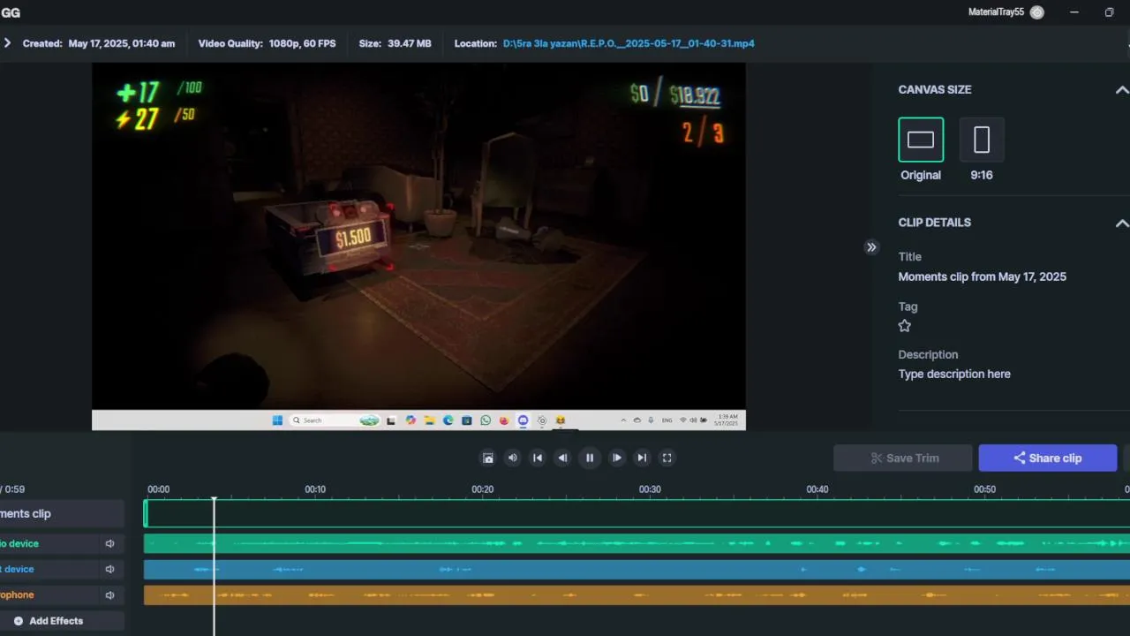Enter fullscreen preview mode

(667, 458)
